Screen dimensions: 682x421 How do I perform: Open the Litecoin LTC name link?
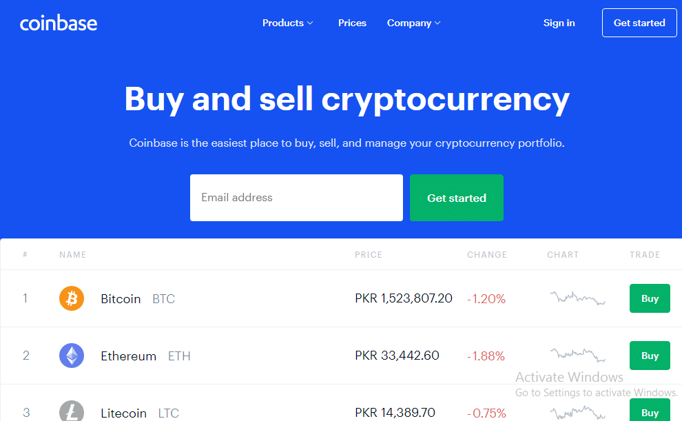tap(139, 413)
